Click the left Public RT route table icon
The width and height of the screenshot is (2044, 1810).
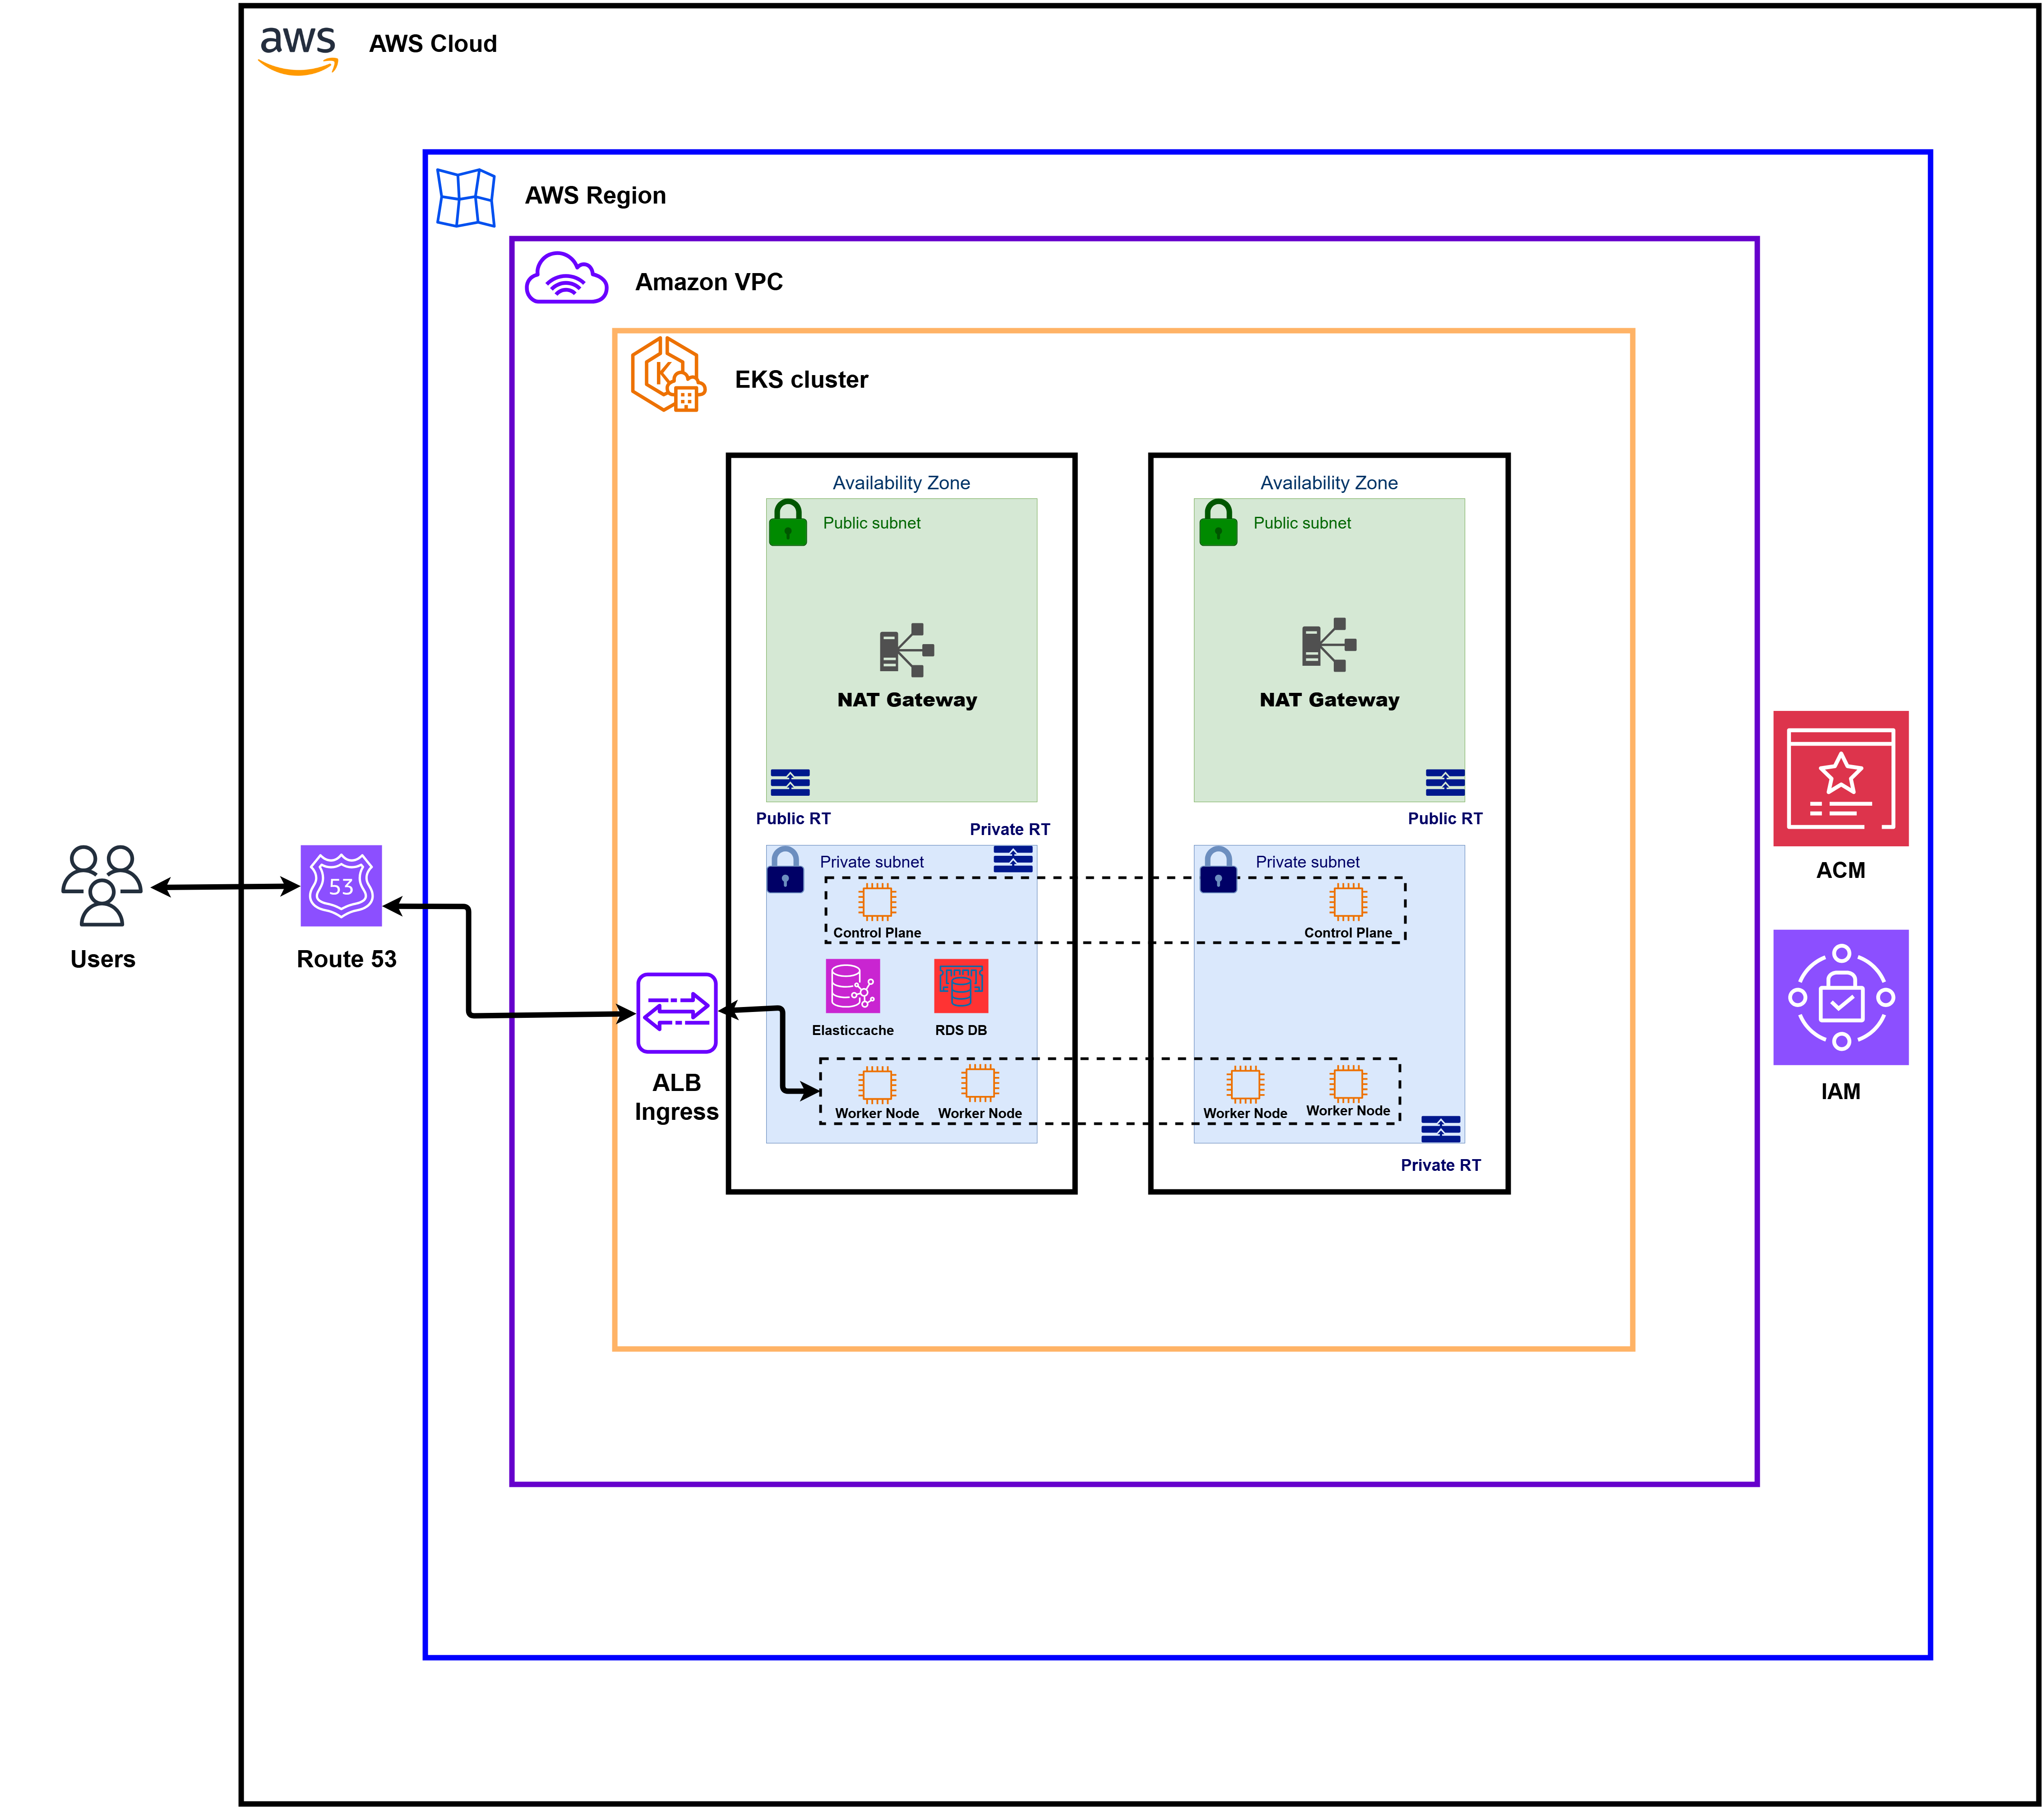[x=790, y=782]
